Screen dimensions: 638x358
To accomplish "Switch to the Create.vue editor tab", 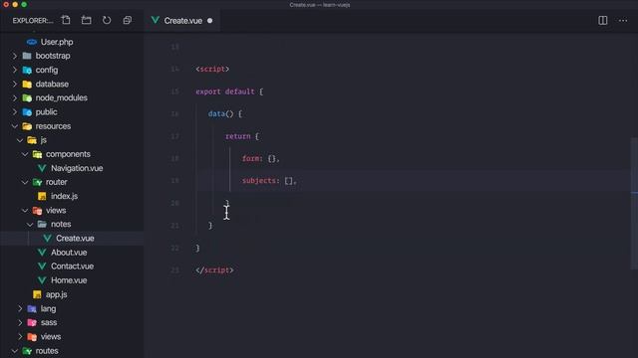I will (181, 20).
